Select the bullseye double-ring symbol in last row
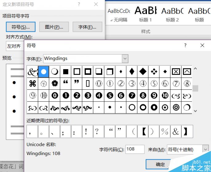Image resolution: width=211 pixels, height=172 pixels. pos(176,107)
